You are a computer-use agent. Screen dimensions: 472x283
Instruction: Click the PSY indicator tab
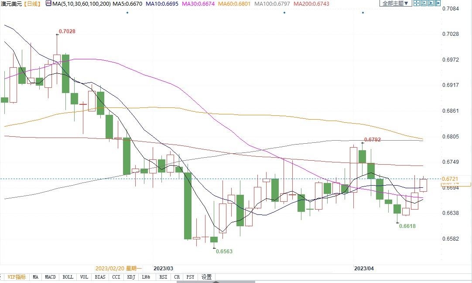[190, 277]
